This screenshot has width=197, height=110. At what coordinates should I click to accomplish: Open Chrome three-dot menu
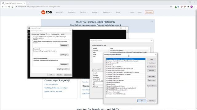pos(195,7)
